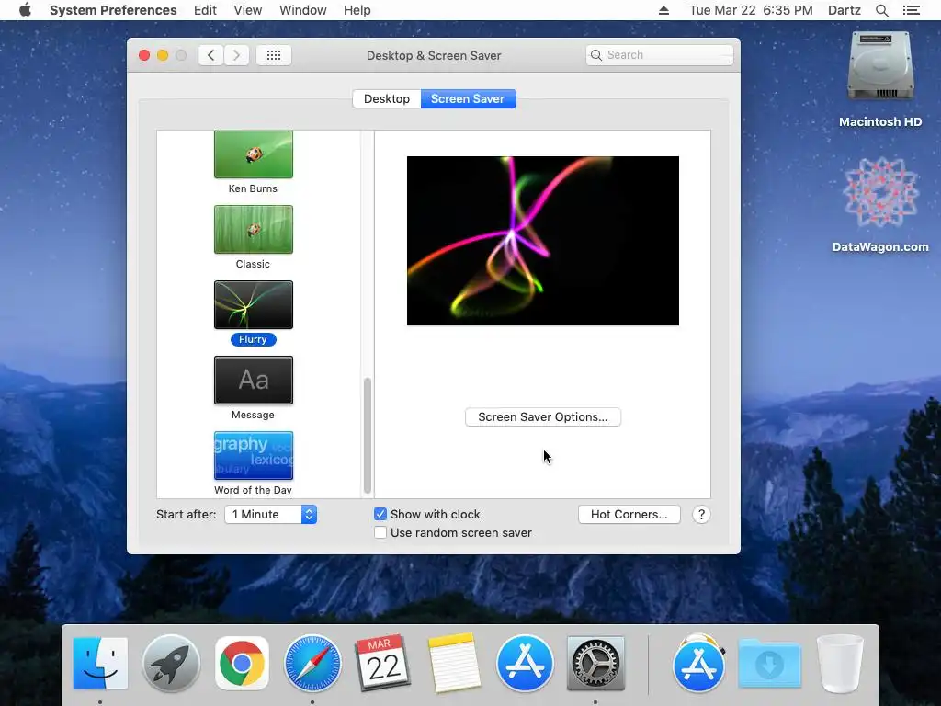This screenshot has width=941, height=706.
Task: Open the Help menu
Action: click(357, 10)
